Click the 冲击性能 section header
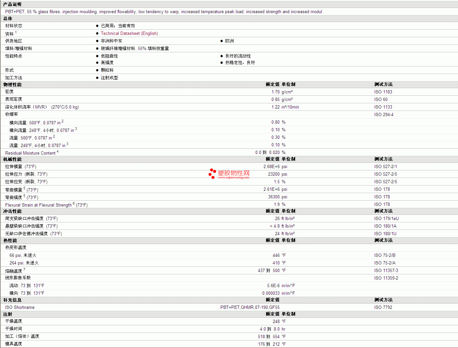The height and width of the screenshot is (348, 458). pyautogui.click(x=13, y=211)
